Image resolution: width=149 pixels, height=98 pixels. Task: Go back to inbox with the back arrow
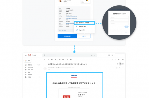pyautogui.click(x=44, y=60)
